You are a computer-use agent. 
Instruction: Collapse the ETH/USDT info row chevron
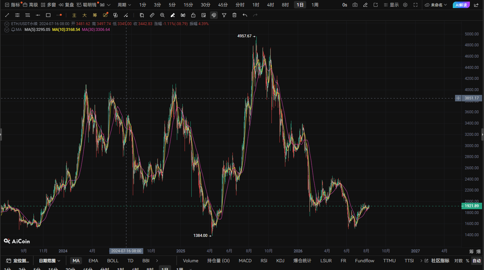(7, 24)
